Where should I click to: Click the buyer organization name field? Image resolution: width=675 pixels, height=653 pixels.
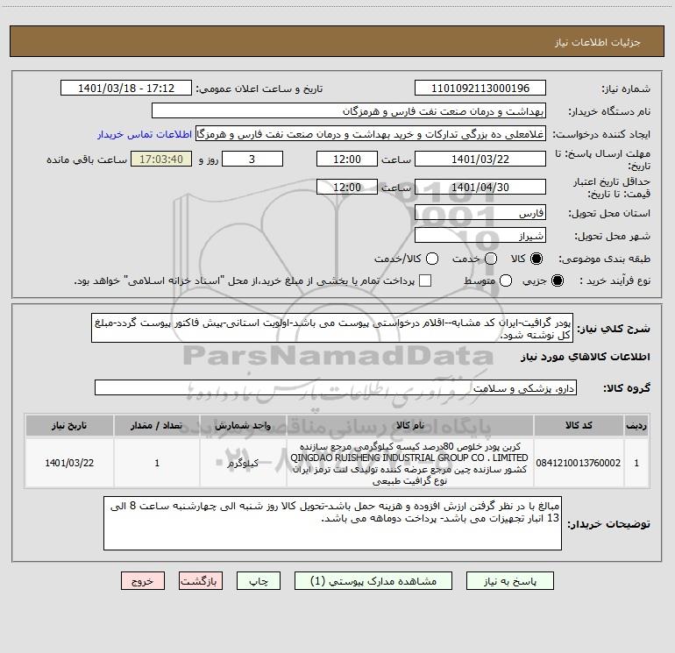click(349, 110)
